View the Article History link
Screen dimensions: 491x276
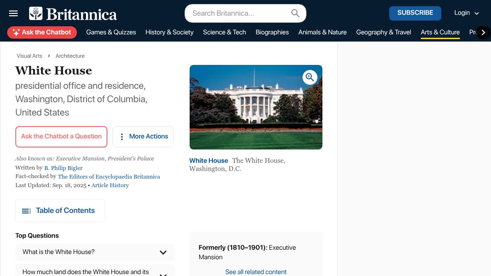110,185
